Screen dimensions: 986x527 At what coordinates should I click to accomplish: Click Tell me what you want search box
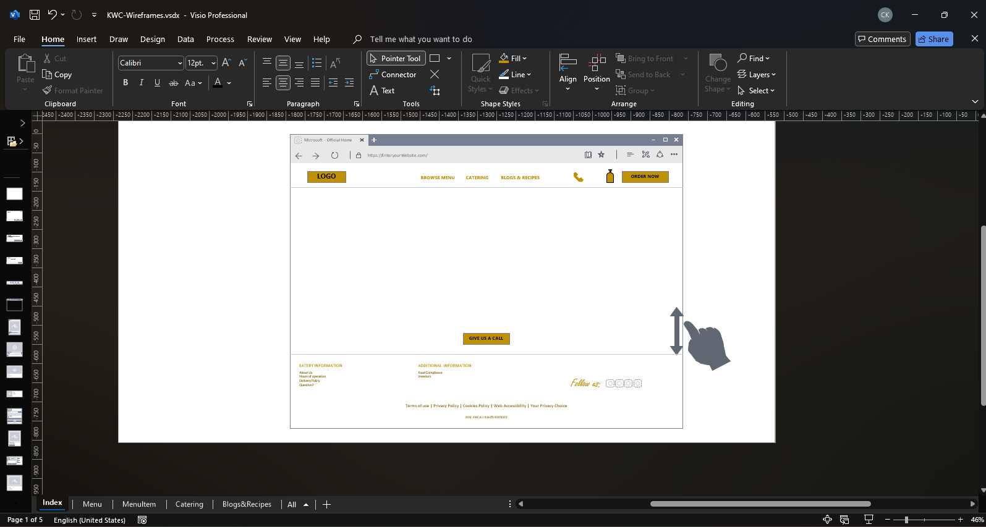coord(421,39)
